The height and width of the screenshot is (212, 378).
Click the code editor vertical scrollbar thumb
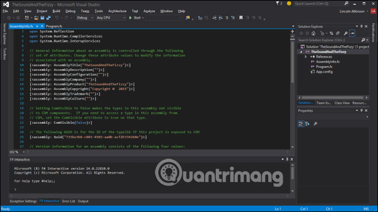293,62
